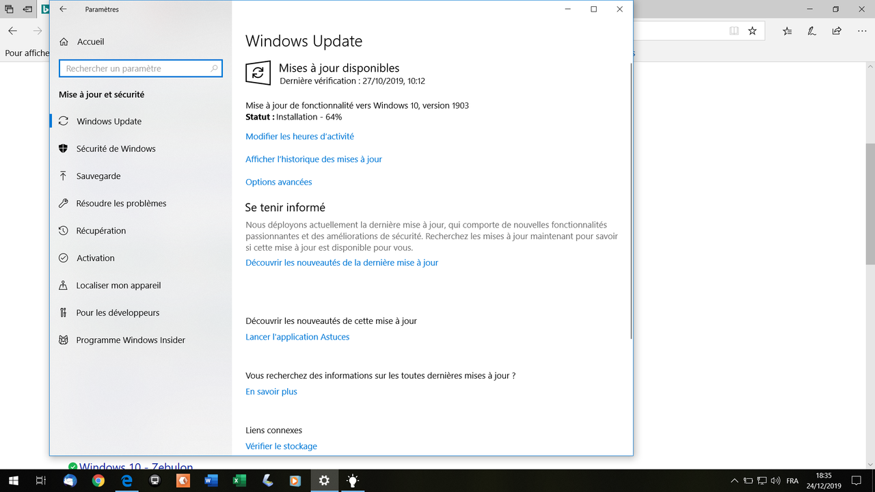Open the Start menu
Image resolution: width=875 pixels, height=492 pixels.
(13, 480)
